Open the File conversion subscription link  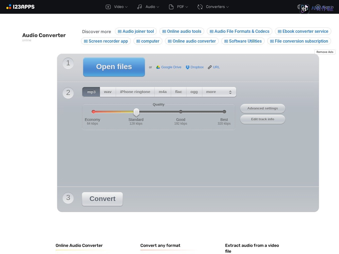click(x=299, y=41)
